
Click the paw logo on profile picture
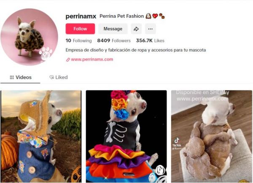46,53
